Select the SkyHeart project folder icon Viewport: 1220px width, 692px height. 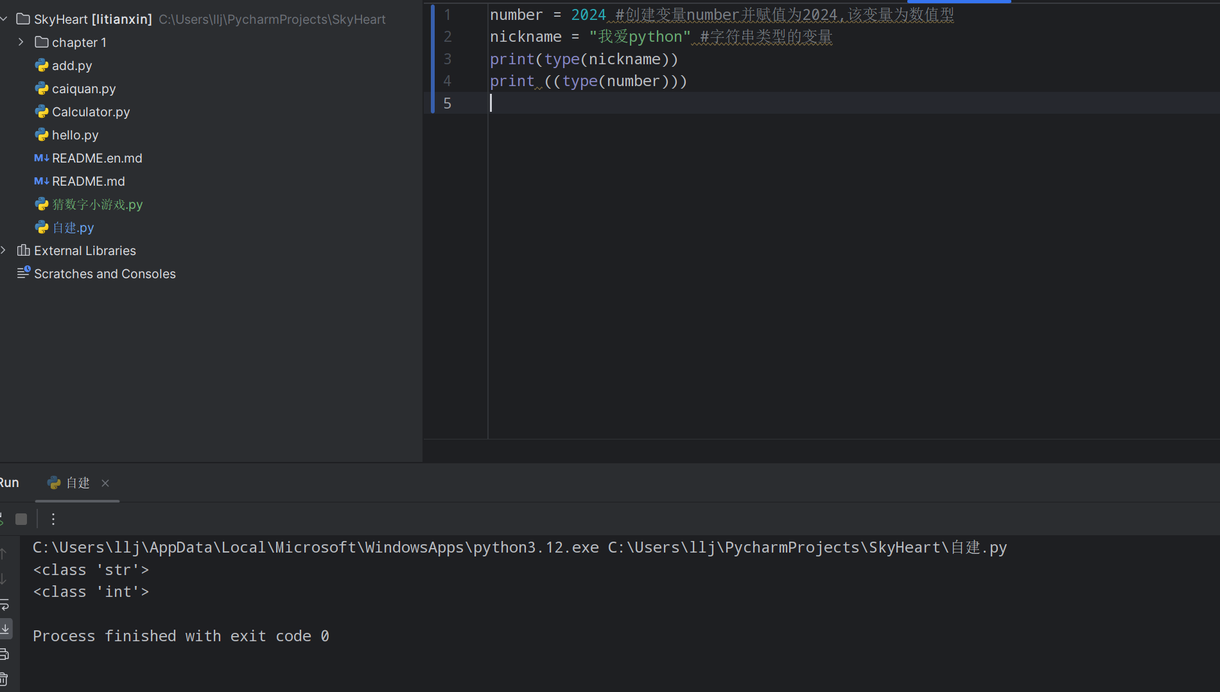coord(23,19)
